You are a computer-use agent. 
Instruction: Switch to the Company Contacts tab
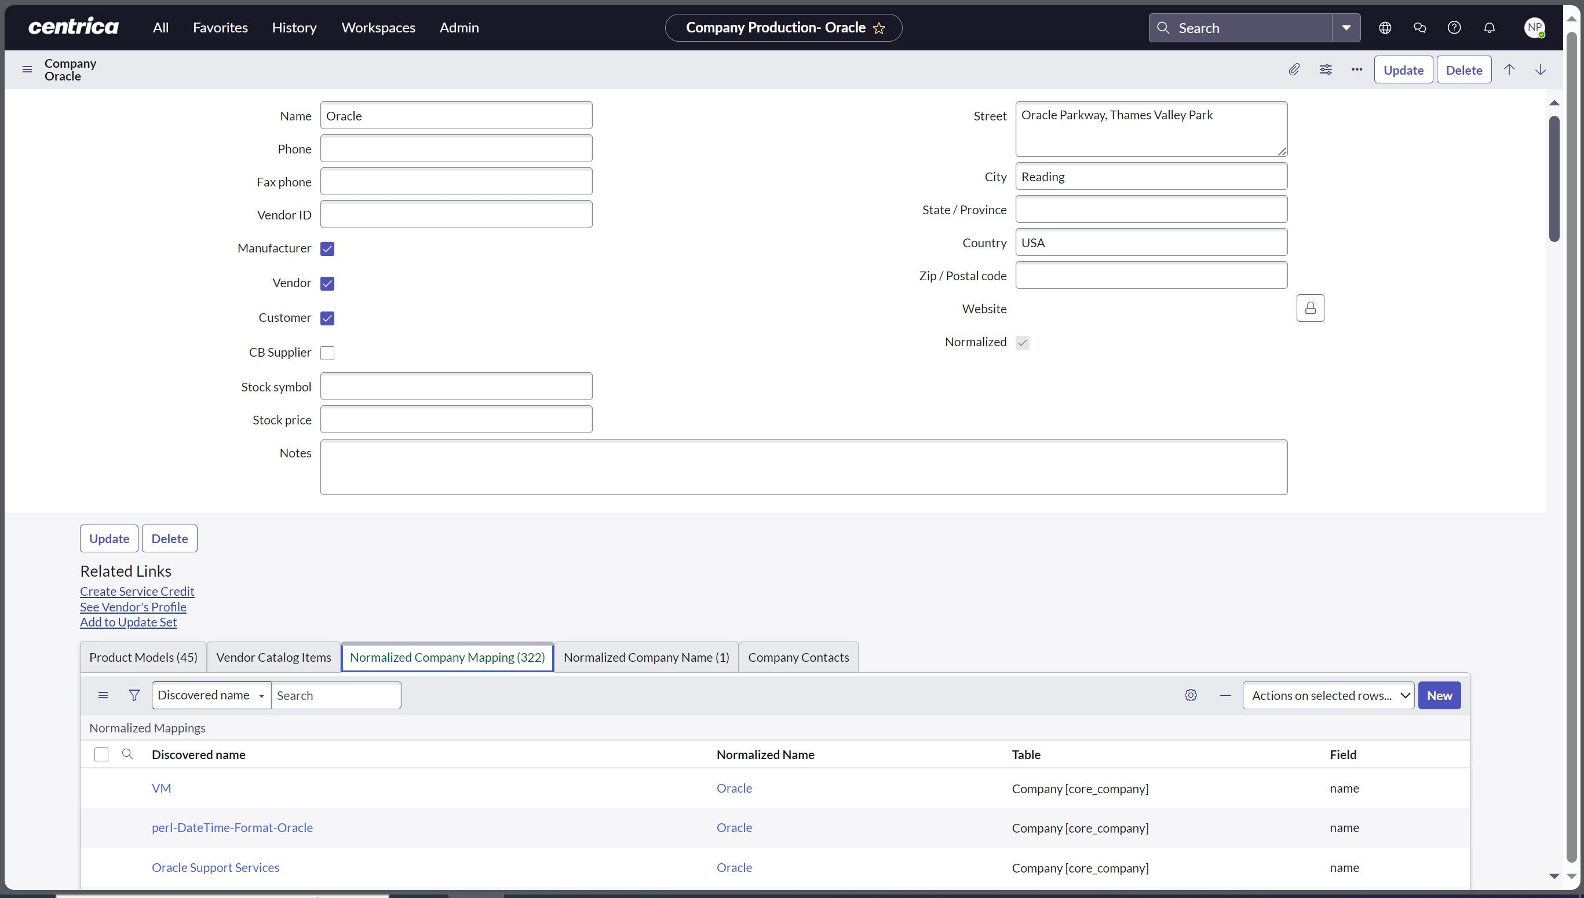(798, 657)
